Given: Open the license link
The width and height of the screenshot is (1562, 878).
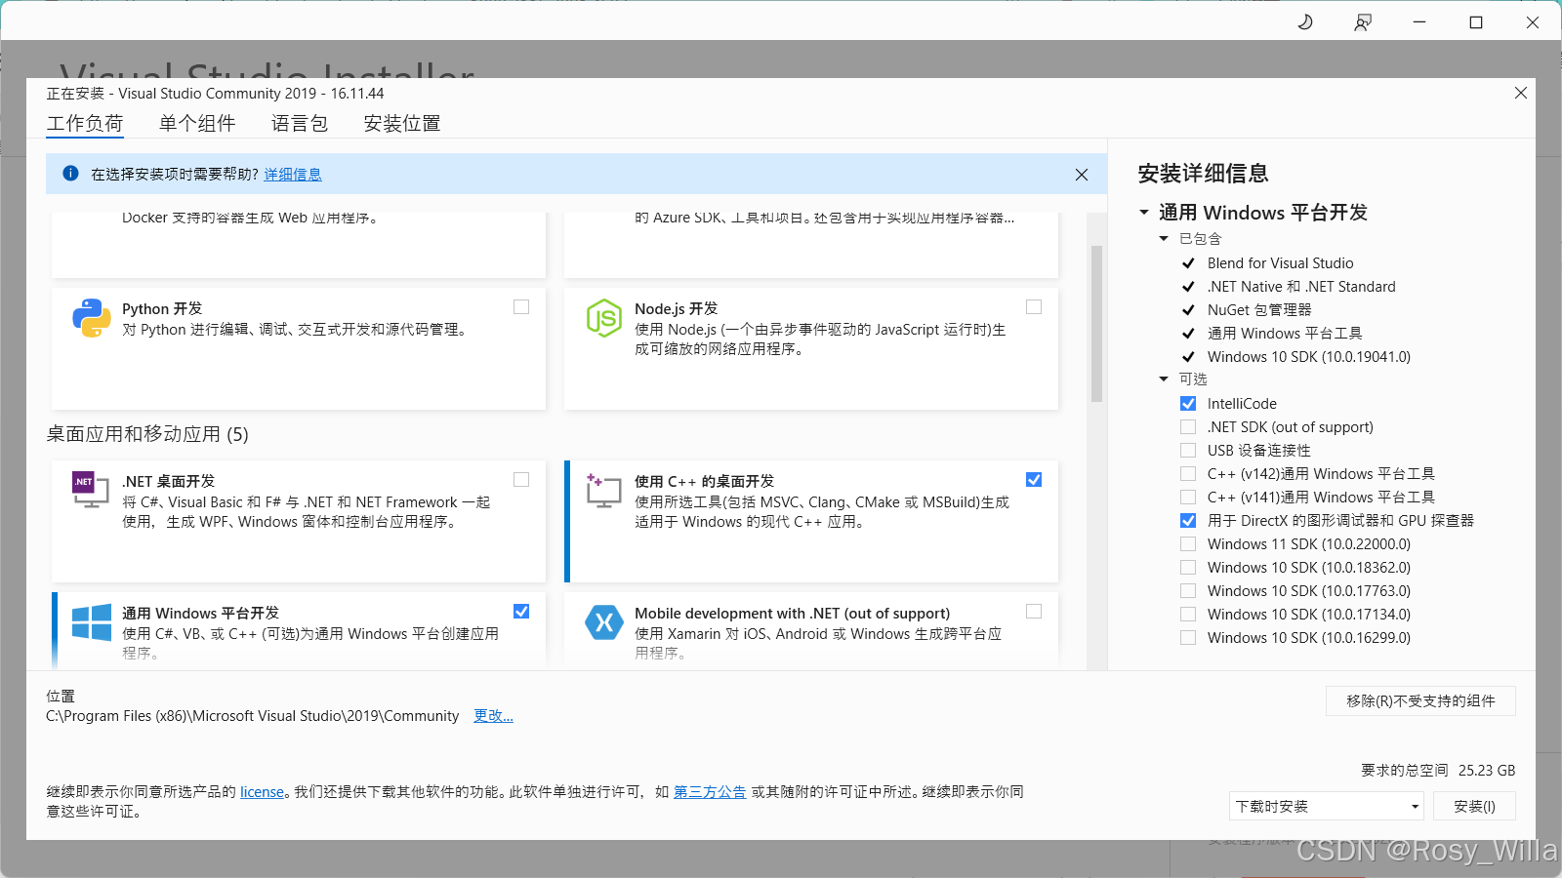Looking at the screenshot, I should [262, 792].
